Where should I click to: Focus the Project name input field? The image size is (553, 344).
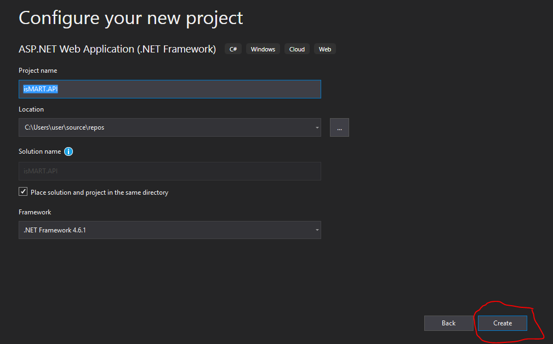170,89
